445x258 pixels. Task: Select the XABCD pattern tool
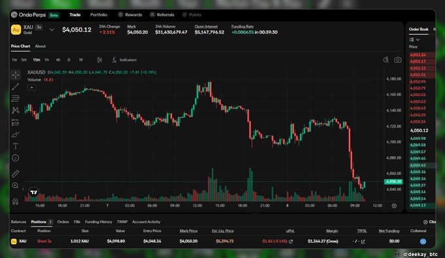pyautogui.click(x=15, y=110)
